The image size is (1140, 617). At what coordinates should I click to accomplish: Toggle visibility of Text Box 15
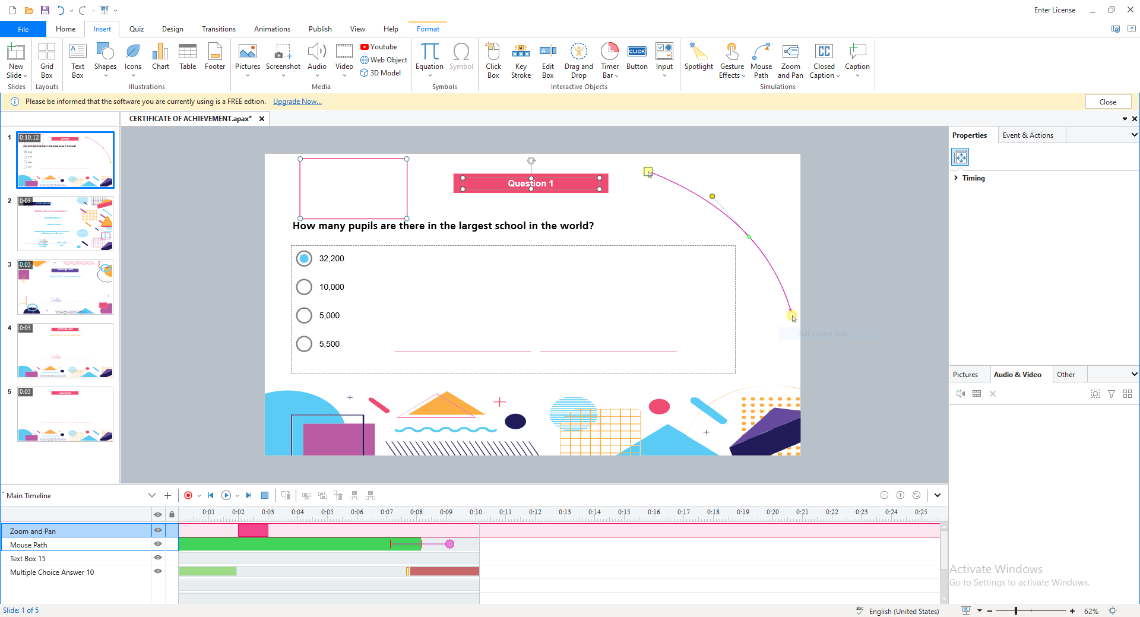pyautogui.click(x=158, y=558)
